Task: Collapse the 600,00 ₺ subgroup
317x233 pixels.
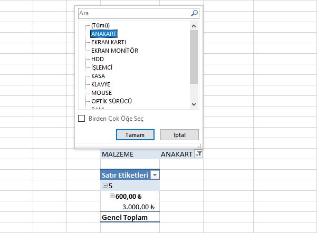Action: (x=112, y=196)
